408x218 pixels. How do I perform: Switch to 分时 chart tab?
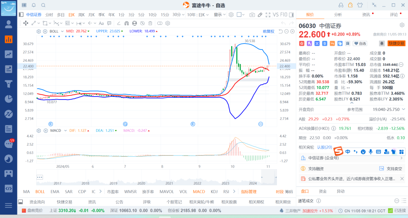49,15
